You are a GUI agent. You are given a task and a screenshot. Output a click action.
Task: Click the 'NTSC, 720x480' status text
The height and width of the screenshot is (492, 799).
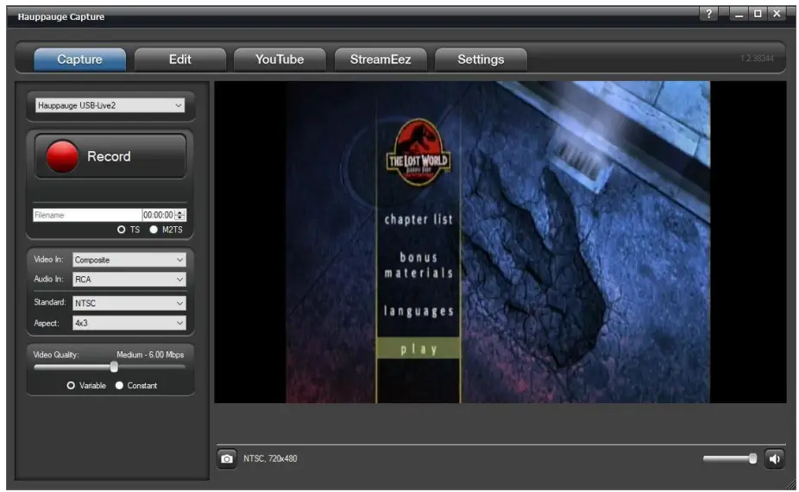(x=270, y=459)
